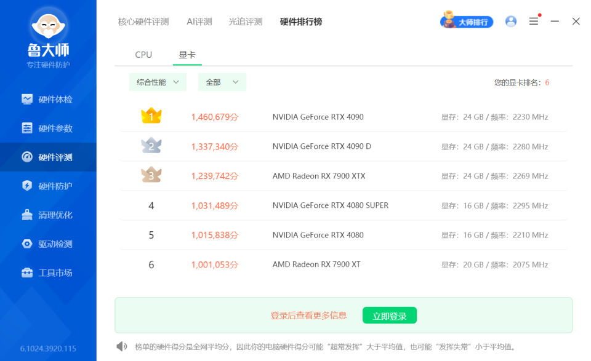The width and height of the screenshot is (591, 361).
Task: Click 登录后查看更多信息 text
Action: pos(308,315)
